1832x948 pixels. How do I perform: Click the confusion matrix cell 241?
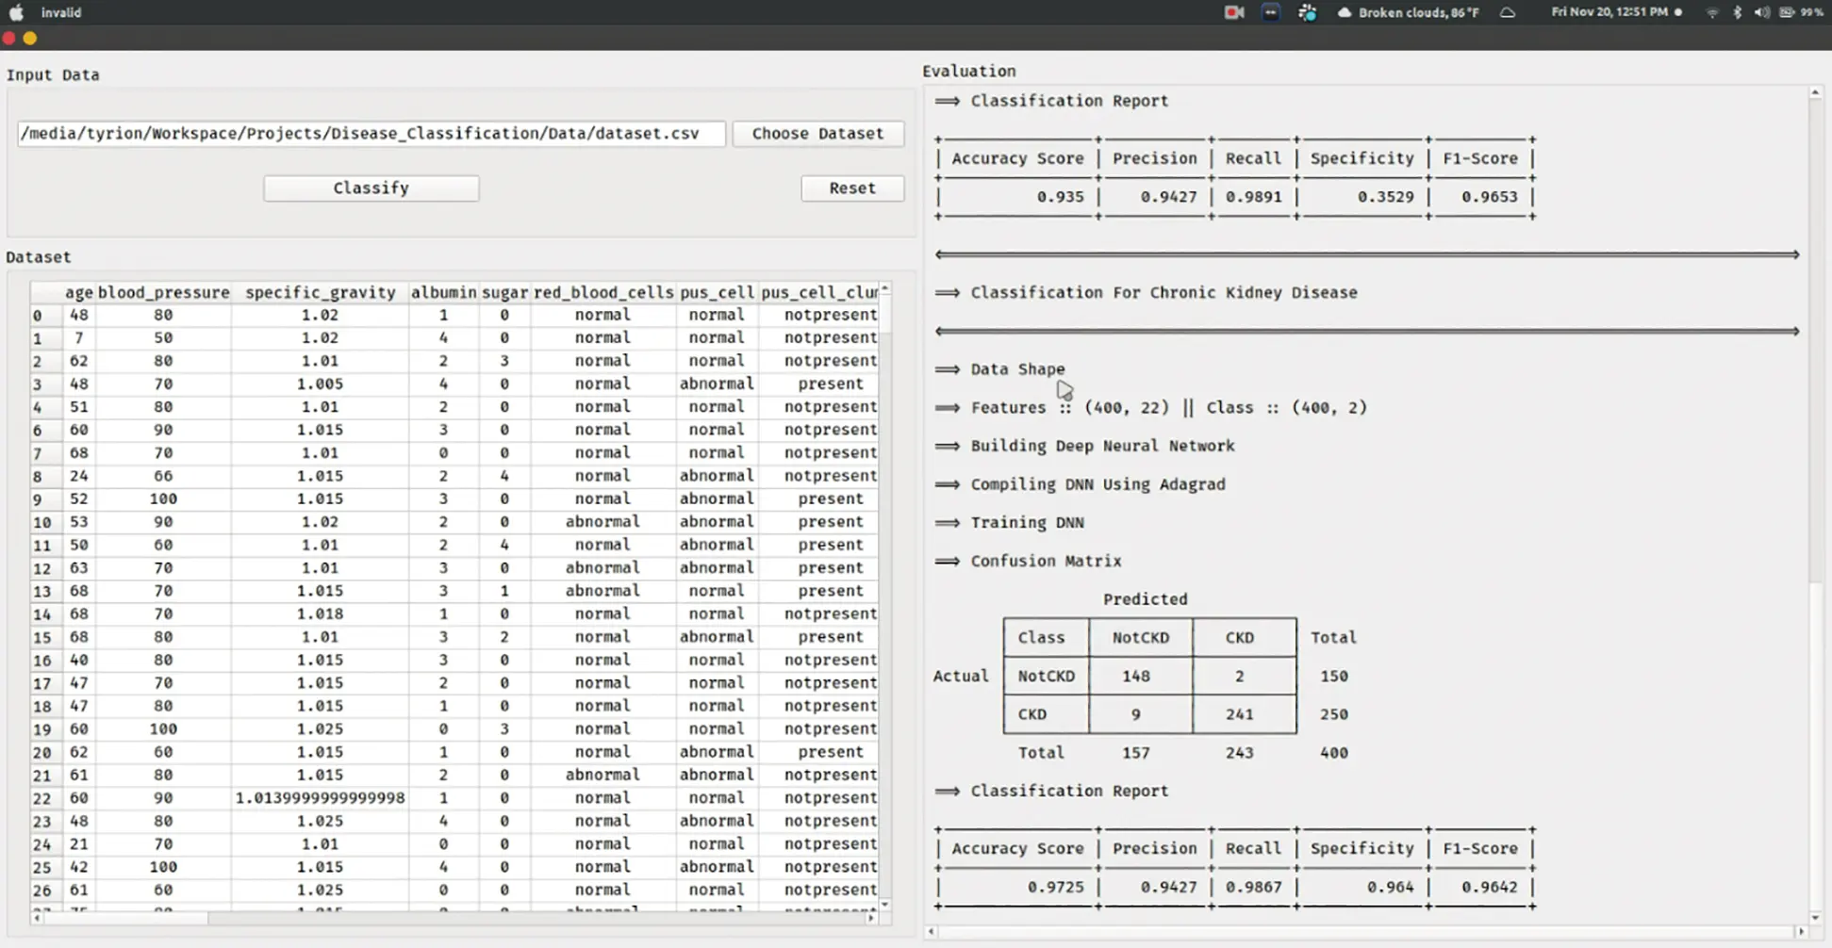(x=1240, y=714)
